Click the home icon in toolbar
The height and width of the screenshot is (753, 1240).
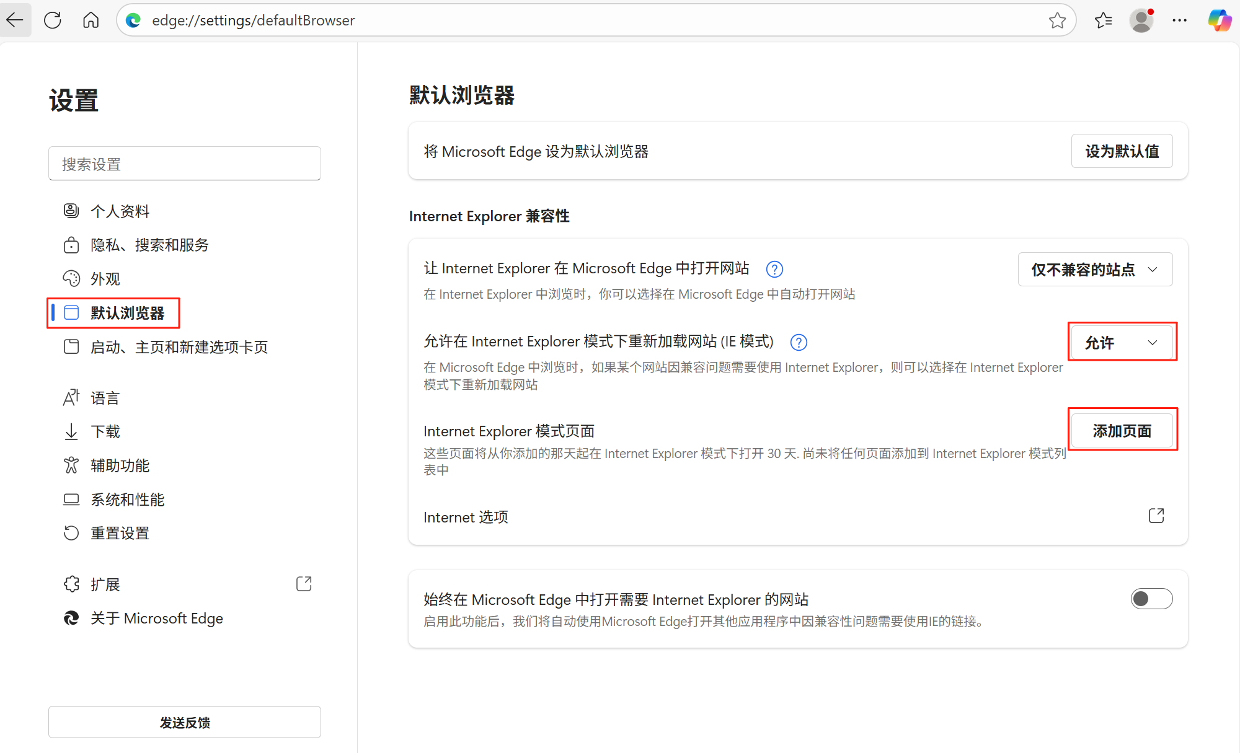coord(91,20)
